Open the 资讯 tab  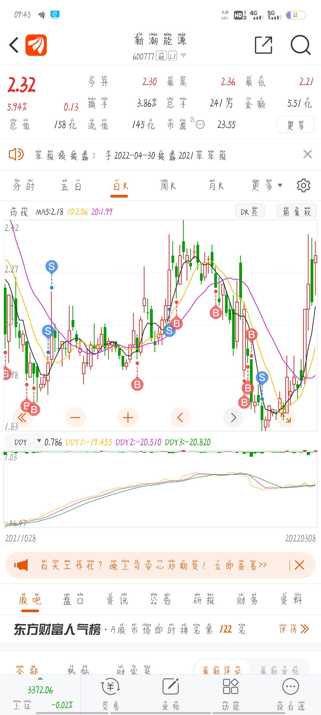point(117,599)
